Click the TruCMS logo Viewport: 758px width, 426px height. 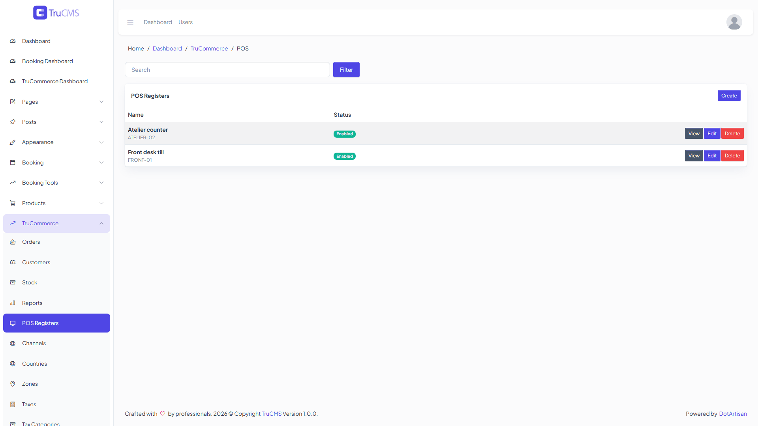tap(56, 13)
